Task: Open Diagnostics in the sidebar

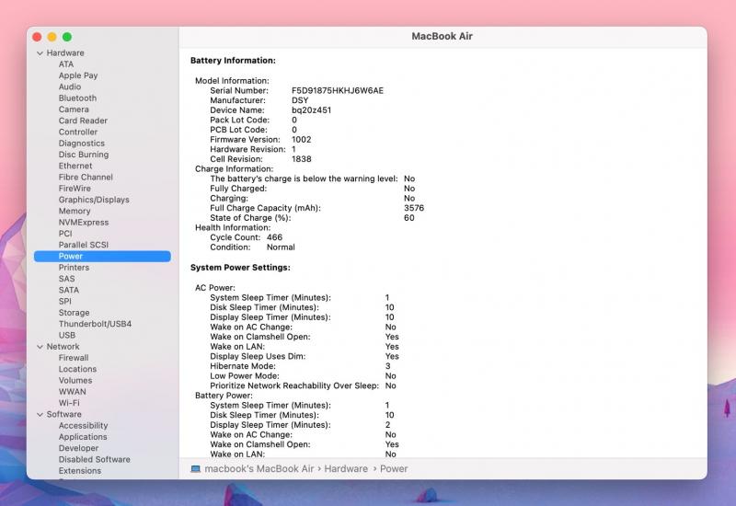Action: pos(82,144)
